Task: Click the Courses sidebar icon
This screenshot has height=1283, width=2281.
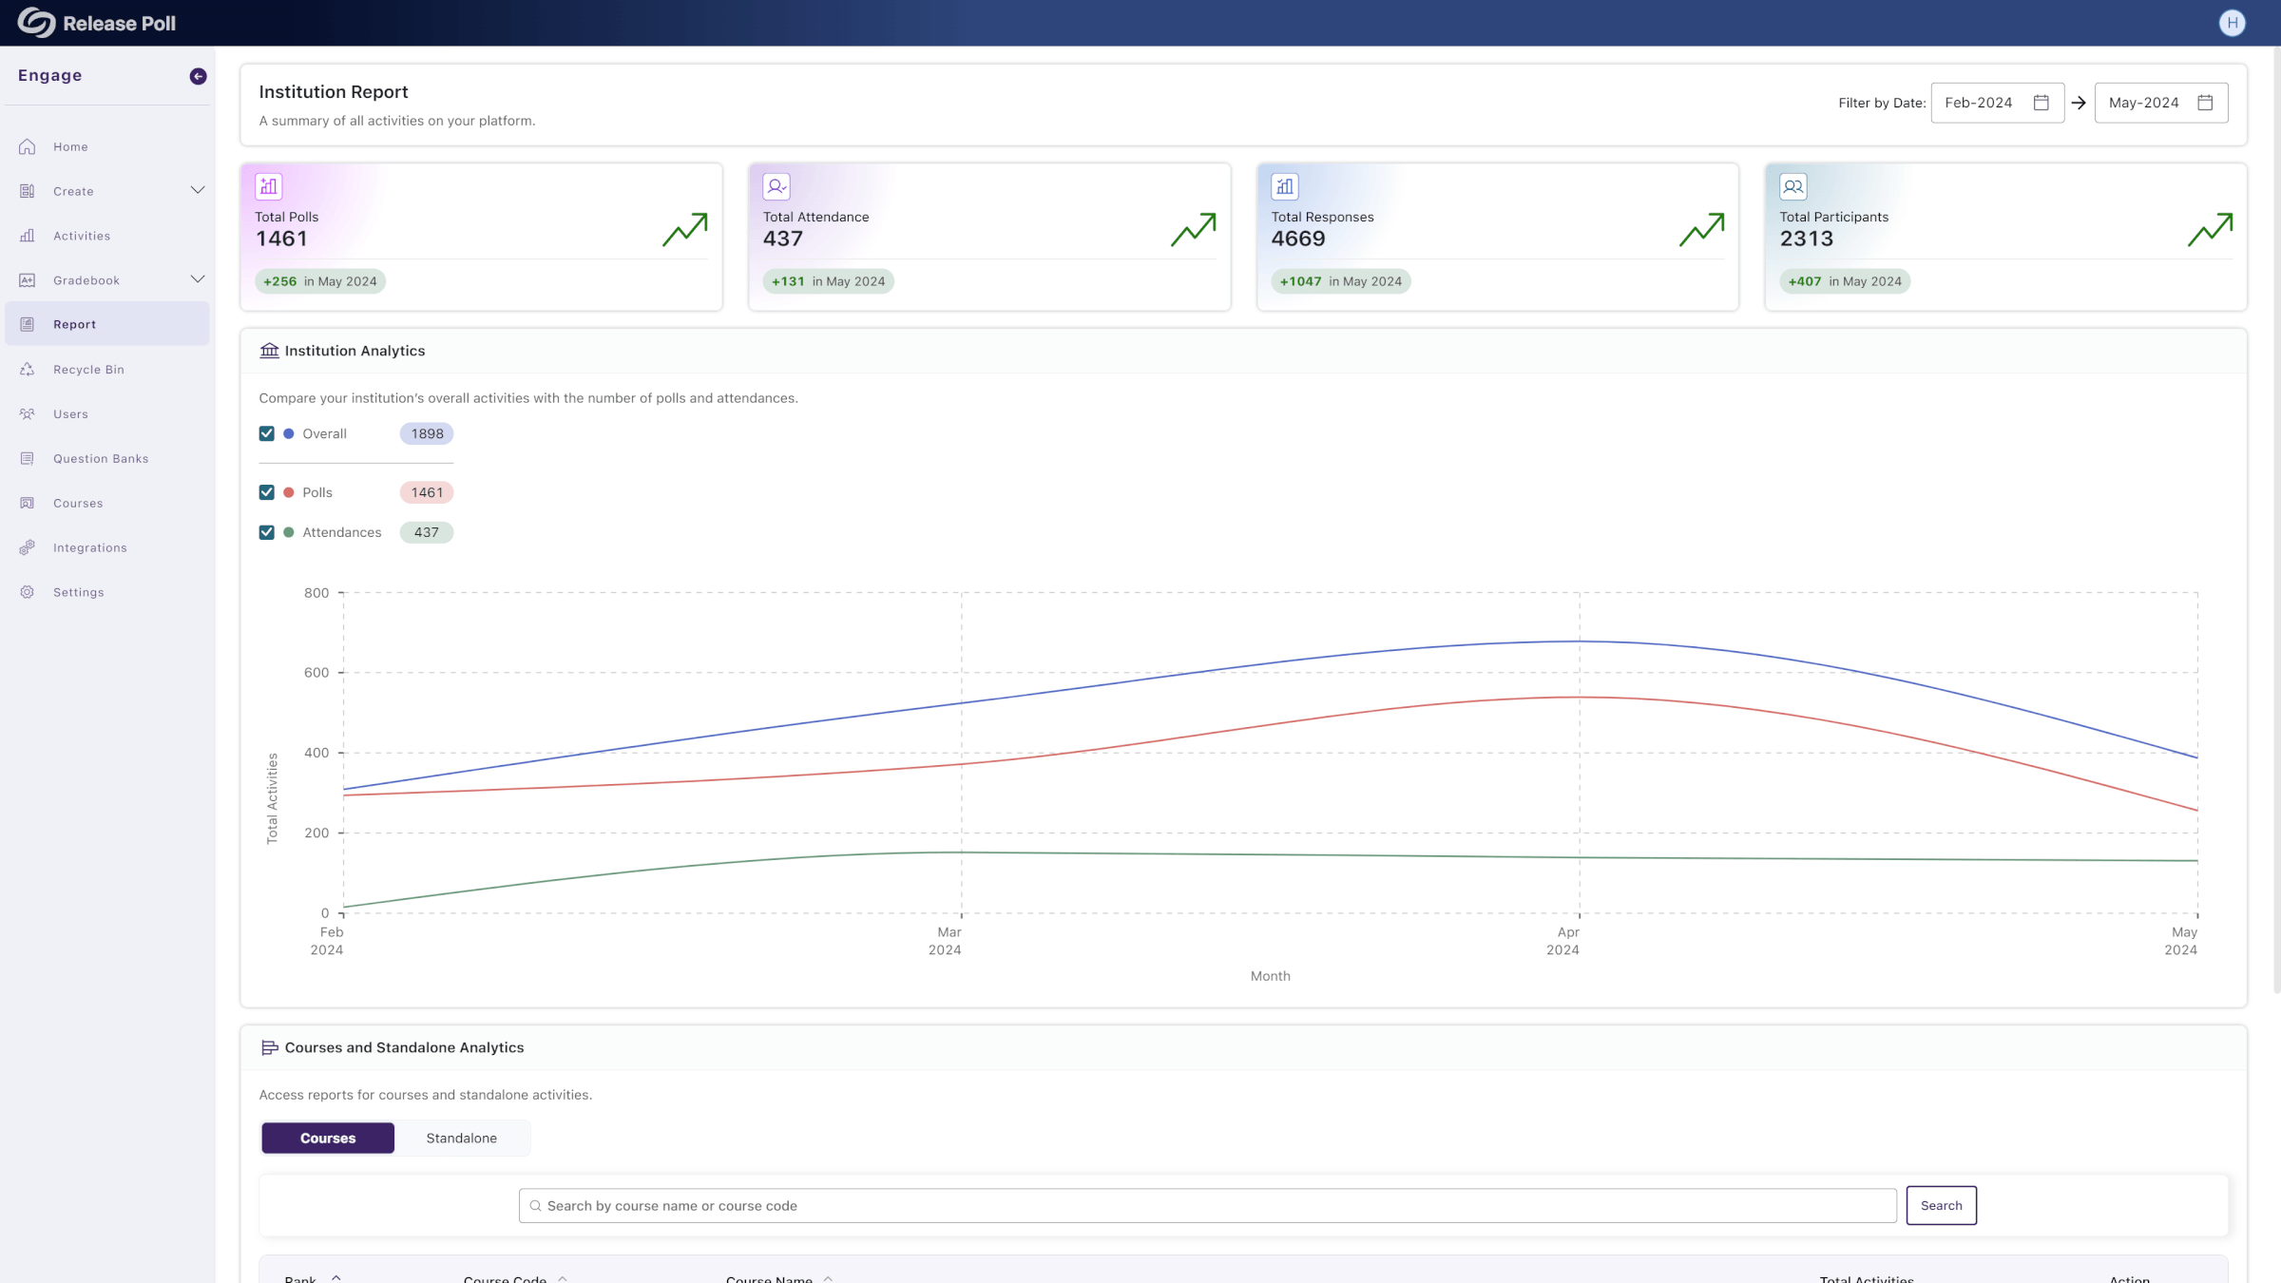Action: pyautogui.click(x=28, y=504)
